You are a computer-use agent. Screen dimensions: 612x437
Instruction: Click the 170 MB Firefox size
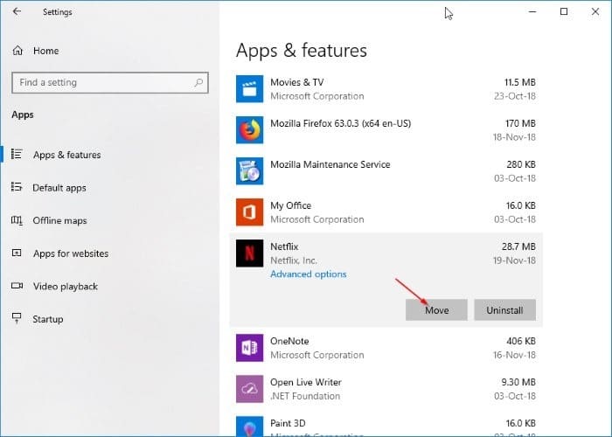(520, 123)
